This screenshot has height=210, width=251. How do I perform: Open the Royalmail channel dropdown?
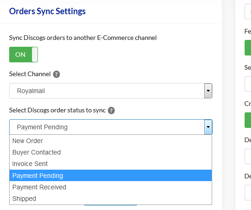pyautogui.click(x=111, y=91)
